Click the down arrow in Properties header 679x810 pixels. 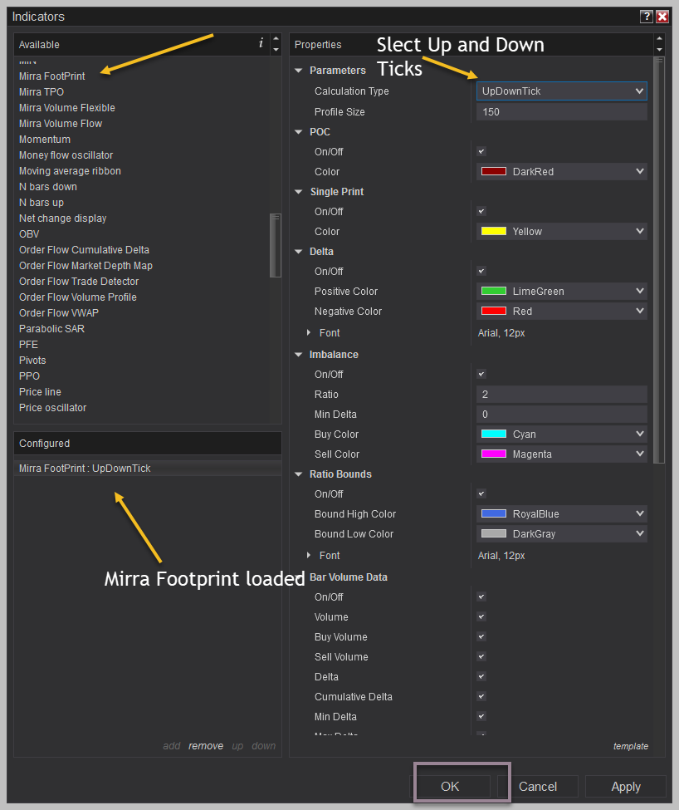(x=659, y=50)
